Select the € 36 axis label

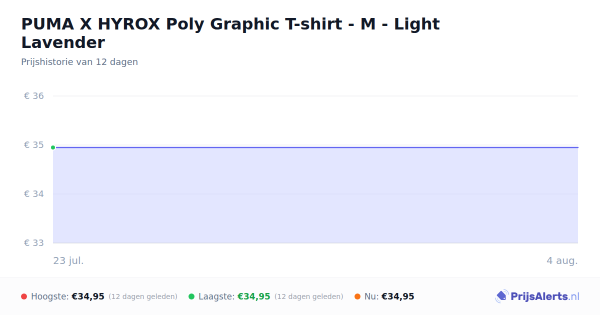tap(34, 96)
